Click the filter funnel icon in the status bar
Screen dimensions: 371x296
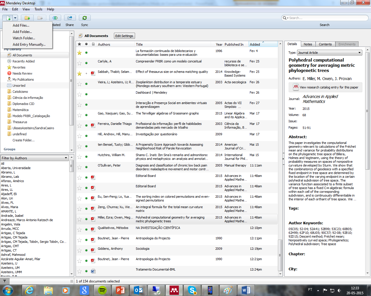pyautogui.click(x=5, y=281)
